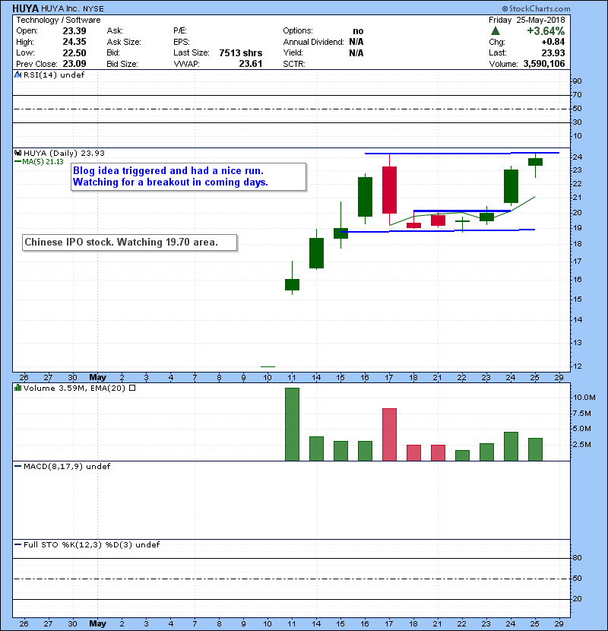Screen dimensions: 608x631
Task: Click the tall May 11 volume bar
Action: tap(292, 424)
